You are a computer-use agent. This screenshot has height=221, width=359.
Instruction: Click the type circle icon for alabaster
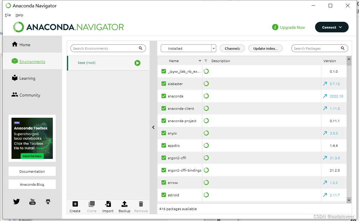206,84
